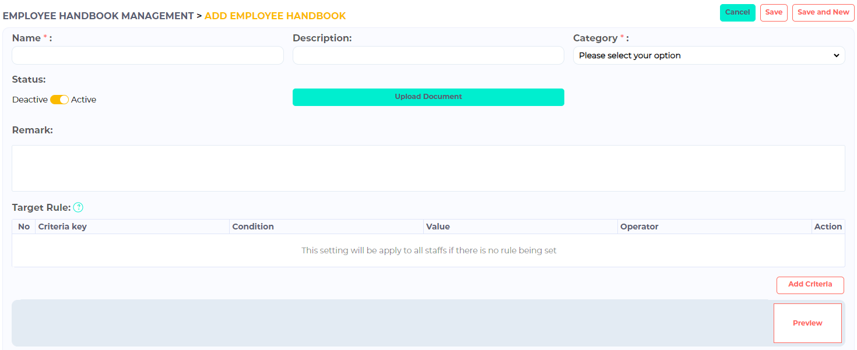857x350 pixels.
Task: Add a new criteria rule
Action: [810, 285]
